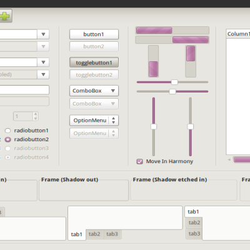Open the active ComboBox dropdown
This screenshot has width=250, height=250.
94,91
